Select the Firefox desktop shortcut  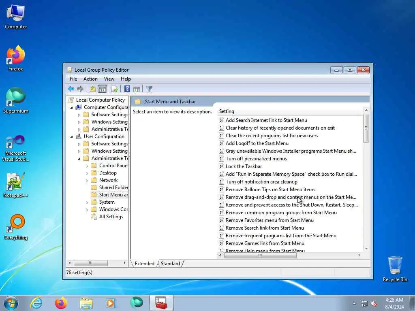(16, 58)
